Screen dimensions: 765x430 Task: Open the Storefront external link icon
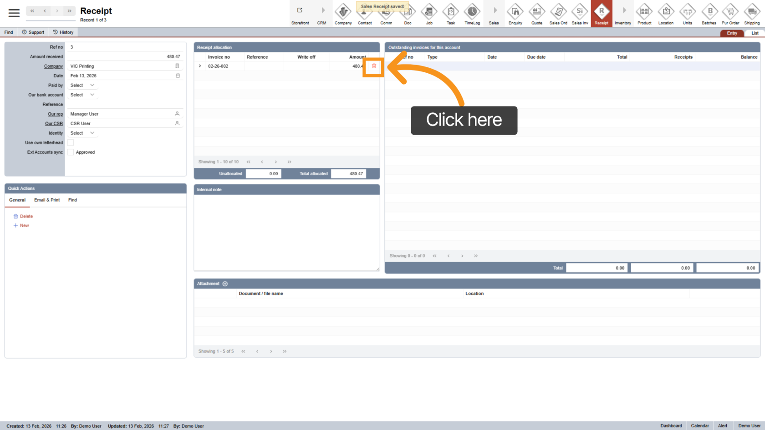[300, 11]
